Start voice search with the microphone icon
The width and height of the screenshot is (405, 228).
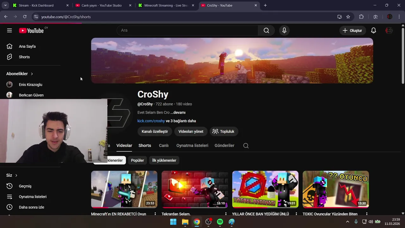pos(284,30)
